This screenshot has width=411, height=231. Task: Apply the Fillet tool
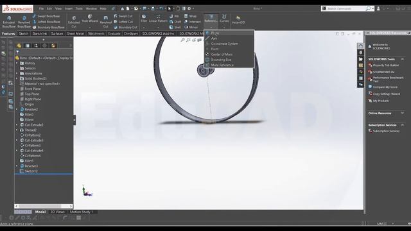tap(144, 19)
